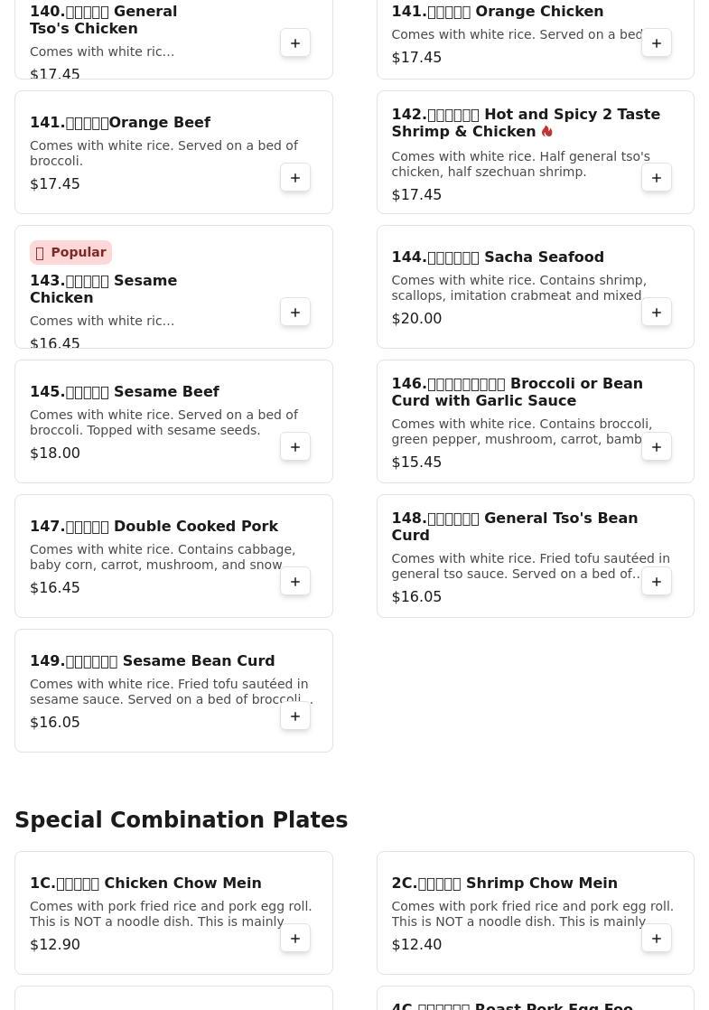Click the Special Combination Plates heading
709x1010 pixels.
[x=181, y=820]
